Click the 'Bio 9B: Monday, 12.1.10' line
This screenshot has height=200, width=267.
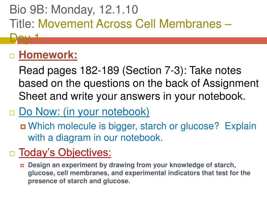coord(74,9)
